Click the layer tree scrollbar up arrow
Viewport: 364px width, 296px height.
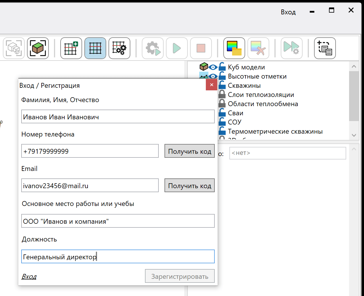pyautogui.click(x=354, y=67)
